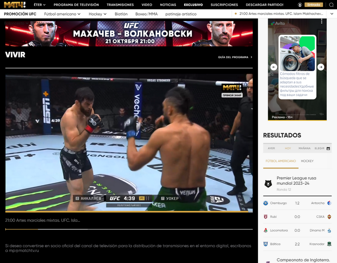The width and height of the screenshot is (337, 263).
Task: Click the user profile icon beside Entrada
Action: click(x=300, y=5)
